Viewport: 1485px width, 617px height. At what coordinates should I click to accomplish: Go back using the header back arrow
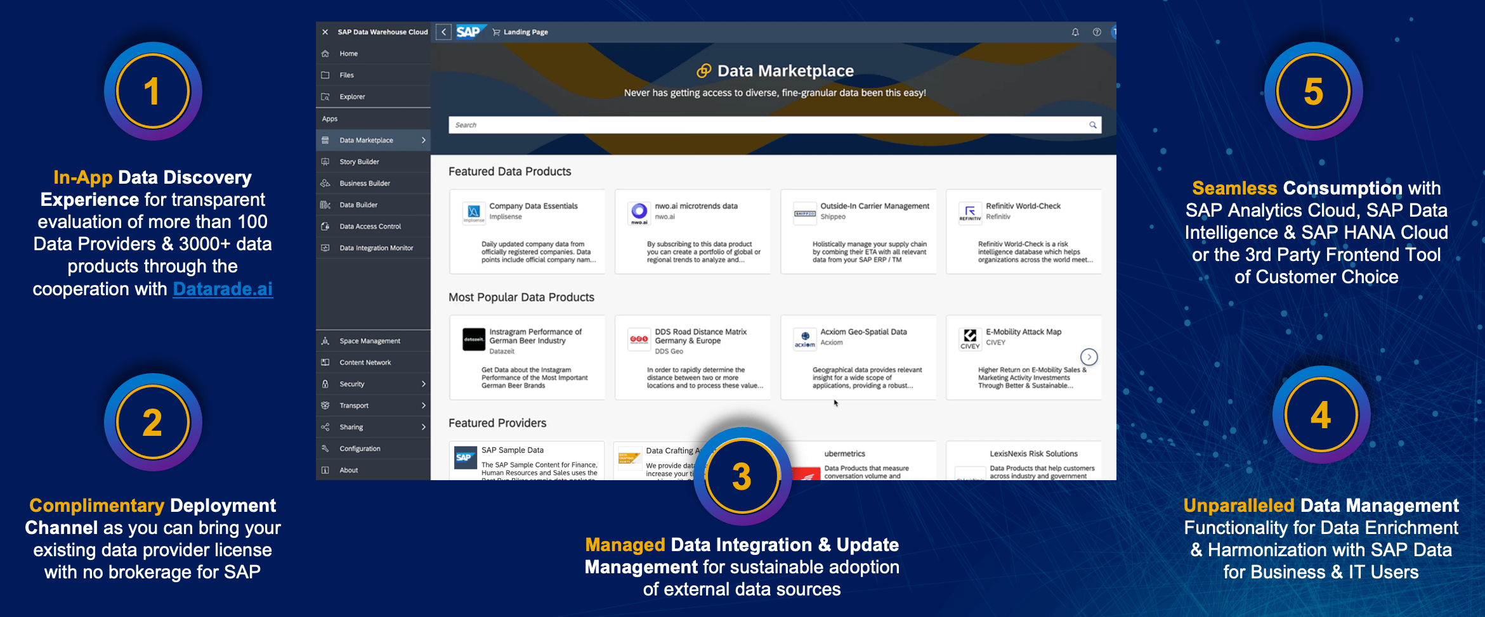(x=444, y=32)
